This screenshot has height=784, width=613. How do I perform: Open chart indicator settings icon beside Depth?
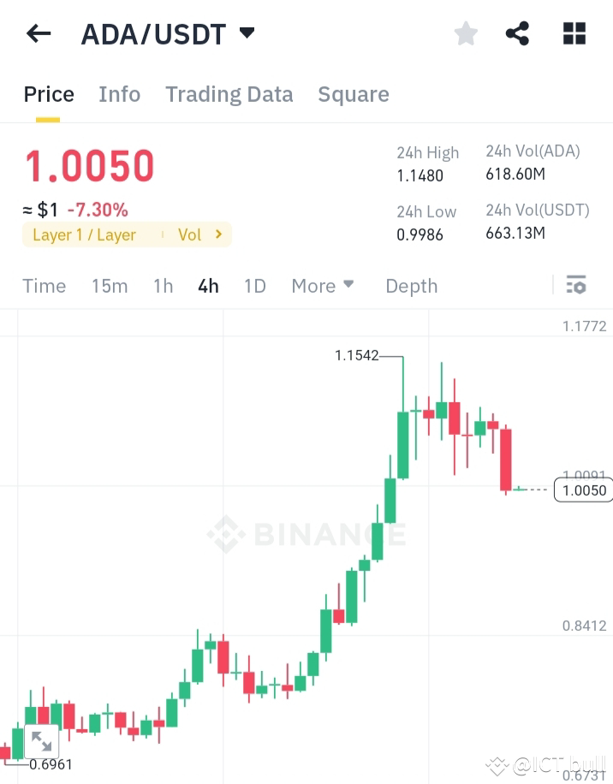click(x=577, y=285)
